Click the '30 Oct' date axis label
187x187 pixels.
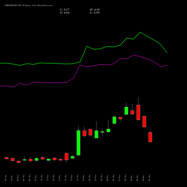coord(6,178)
